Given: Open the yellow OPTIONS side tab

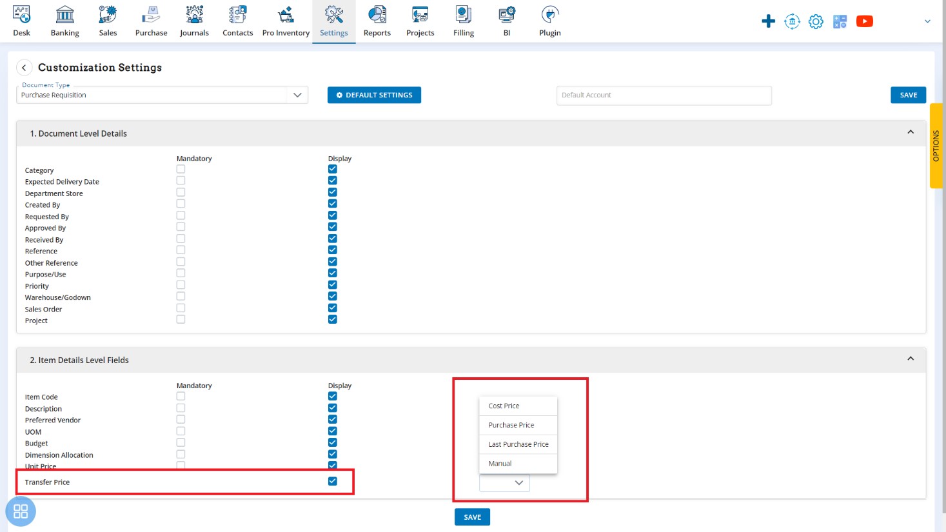Looking at the screenshot, I should pos(936,146).
